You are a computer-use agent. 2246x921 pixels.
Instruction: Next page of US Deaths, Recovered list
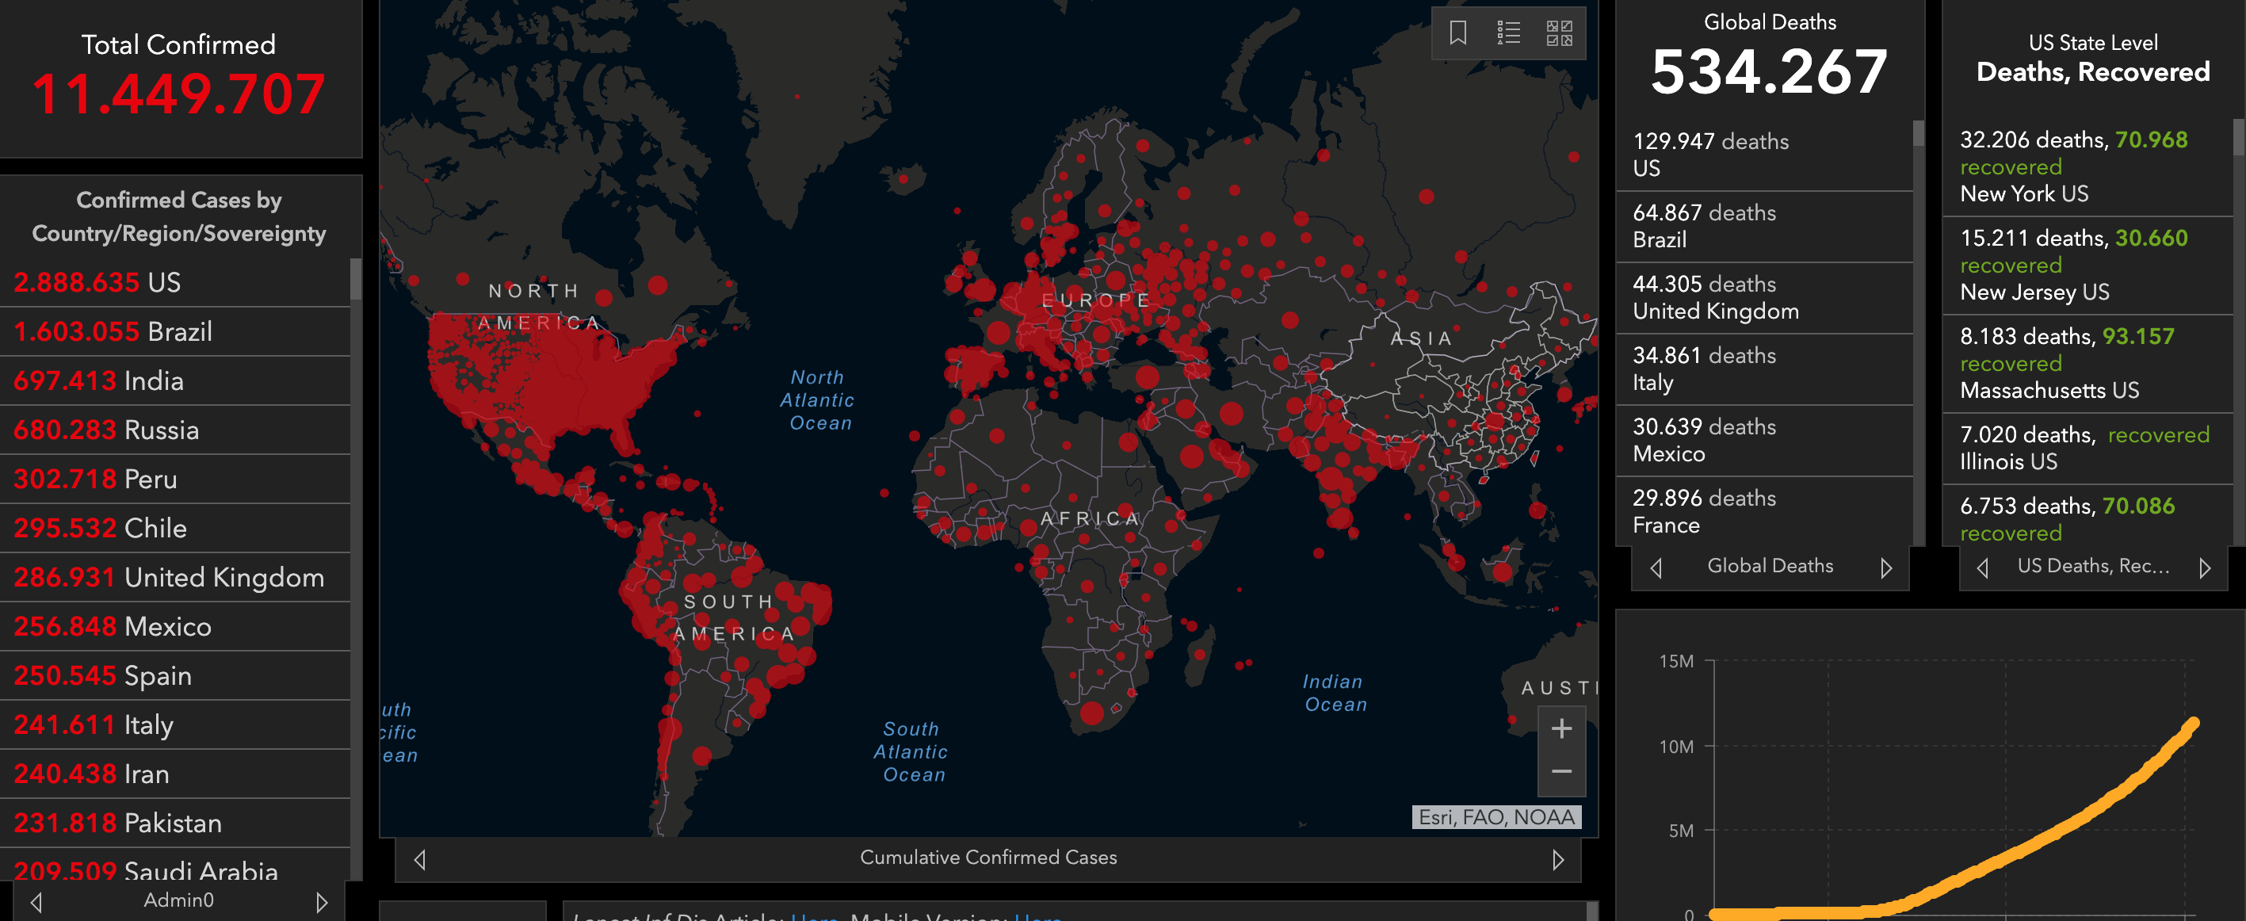coord(2204,568)
